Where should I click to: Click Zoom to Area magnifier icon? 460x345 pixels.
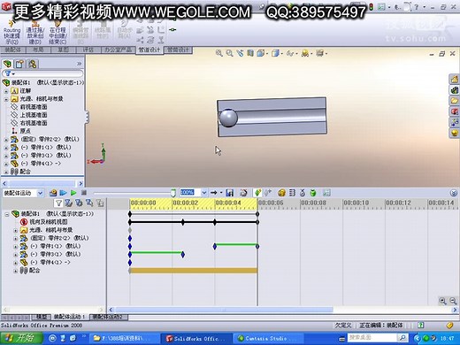tap(229, 53)
